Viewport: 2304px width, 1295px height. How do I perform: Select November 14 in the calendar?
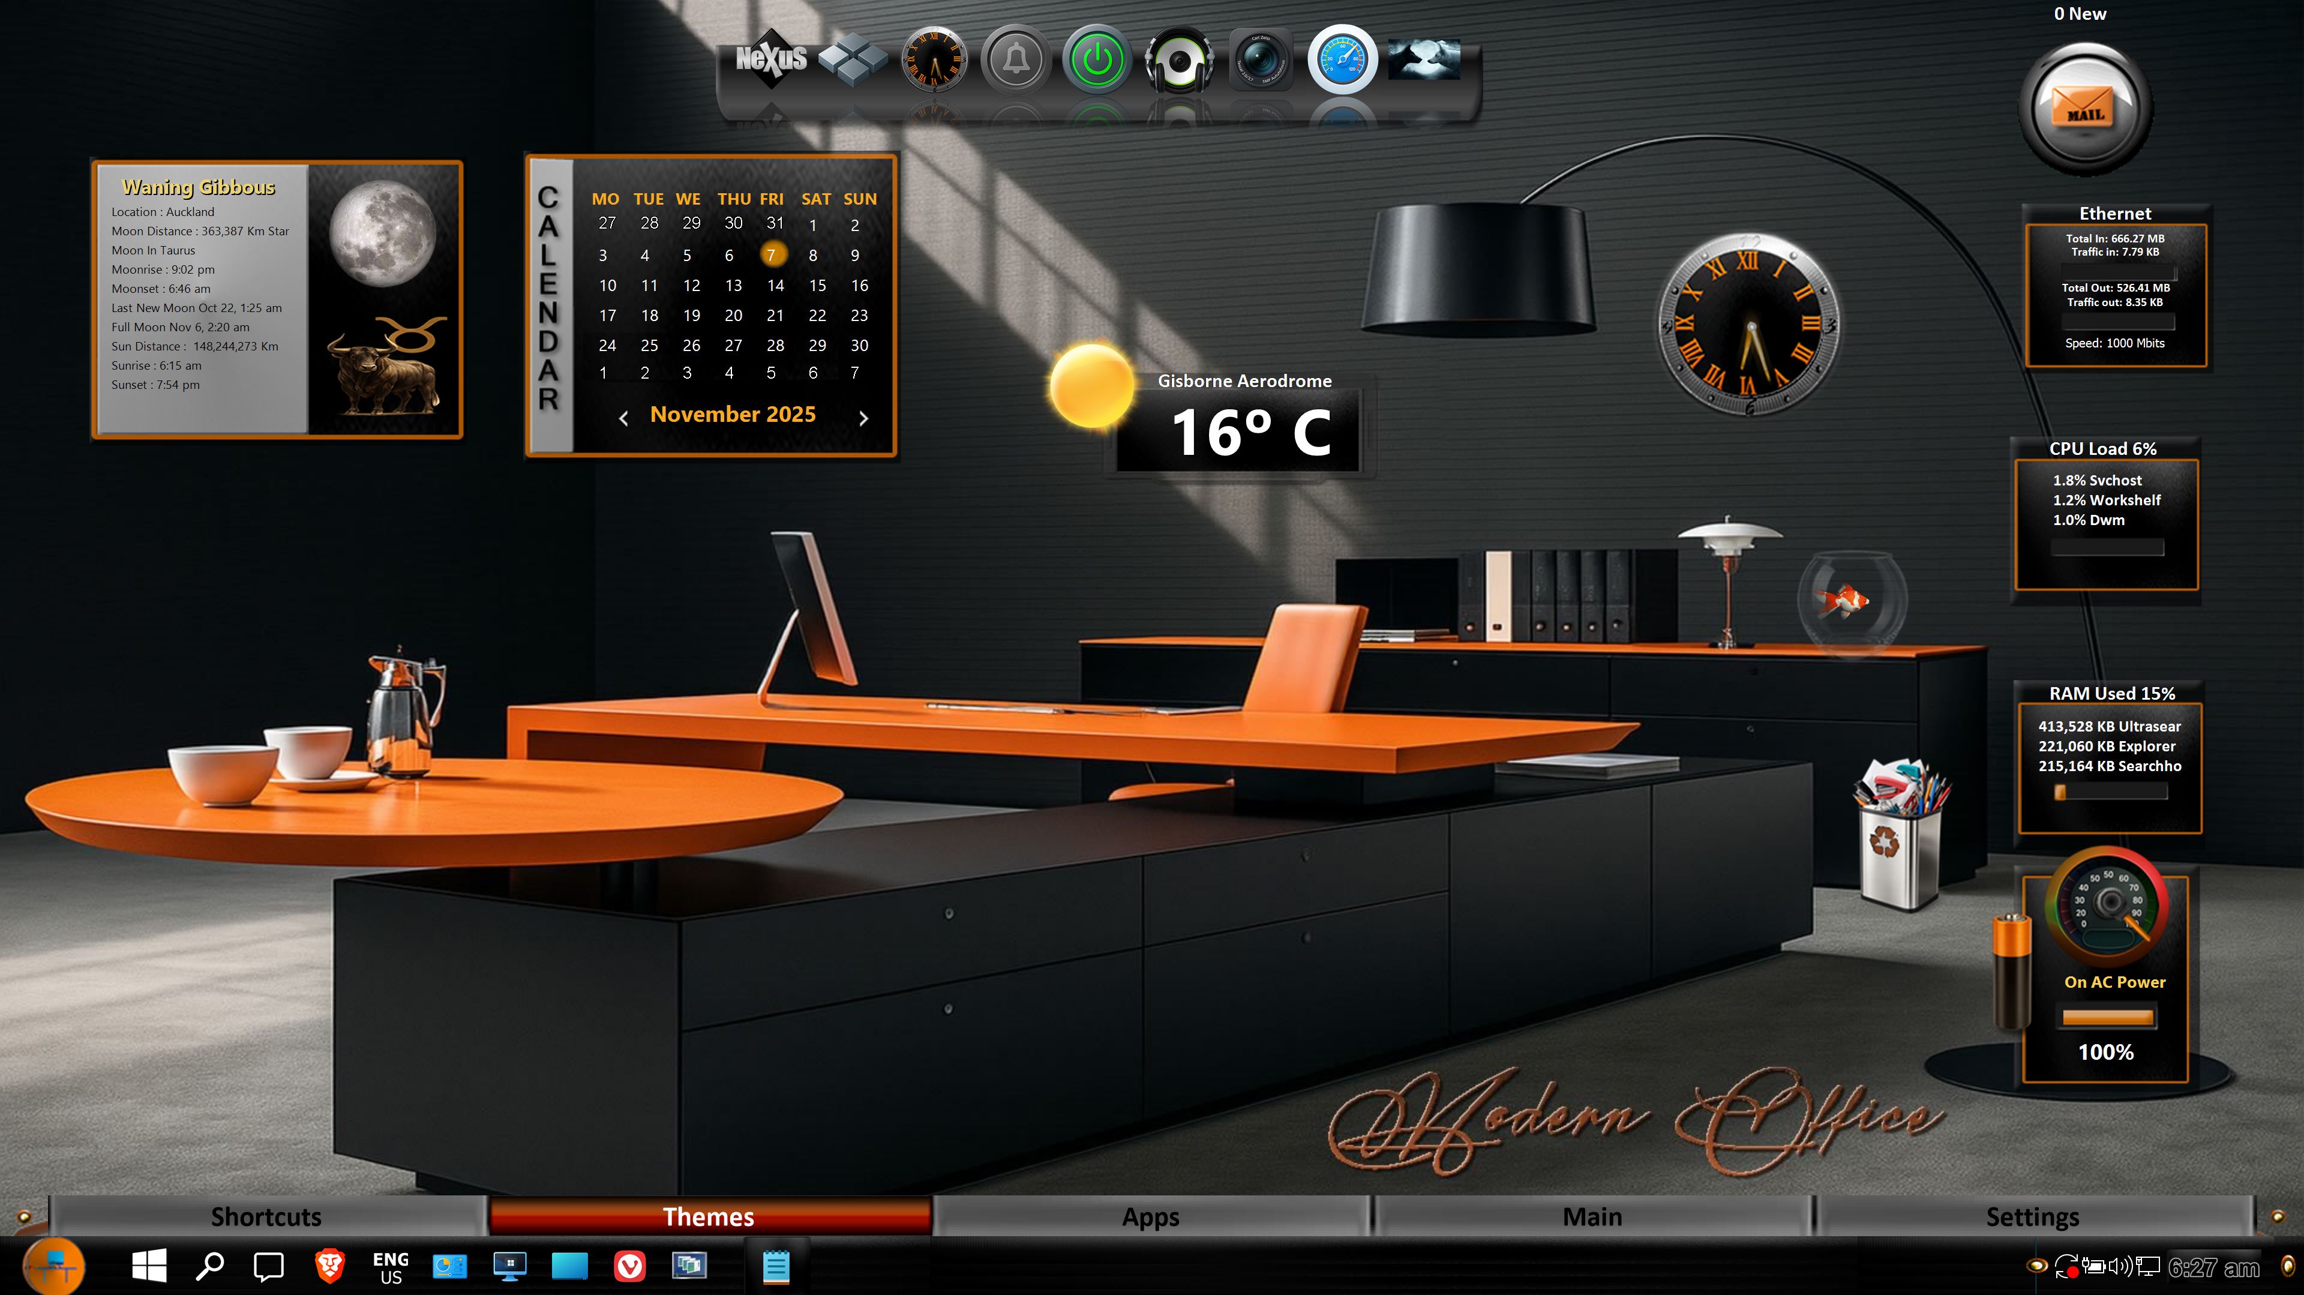click(x=775, y=285)
